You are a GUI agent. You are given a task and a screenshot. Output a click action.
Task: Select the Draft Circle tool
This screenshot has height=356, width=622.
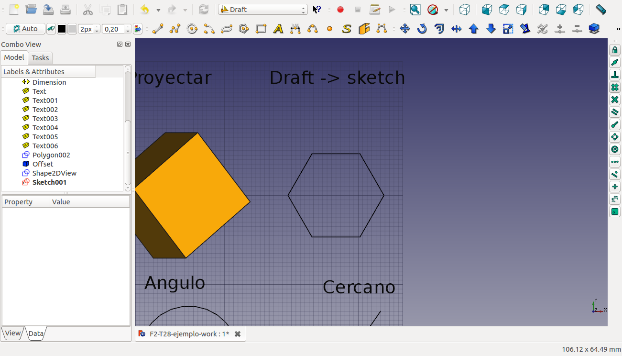coord(192,29)
